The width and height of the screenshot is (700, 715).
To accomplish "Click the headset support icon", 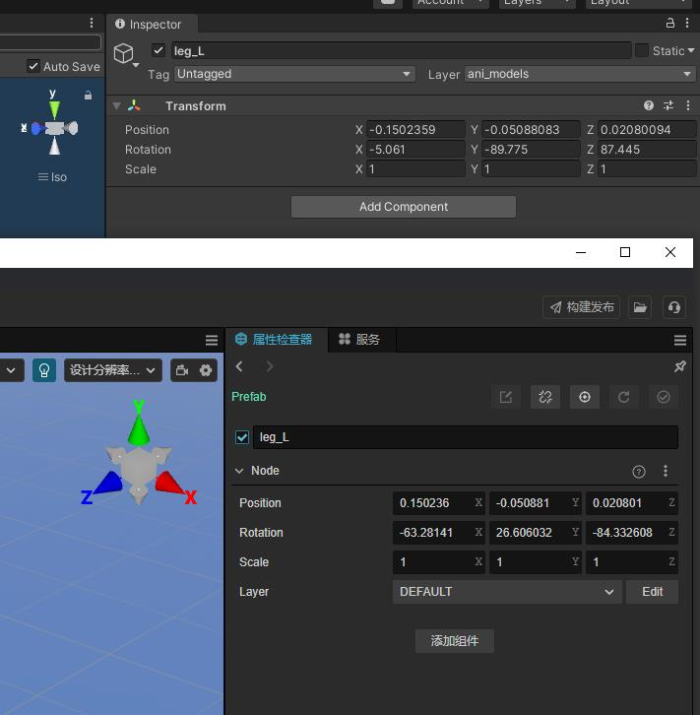I will [674, 307].
